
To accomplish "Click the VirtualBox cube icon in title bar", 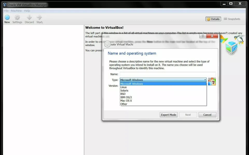I will (5, 5).
